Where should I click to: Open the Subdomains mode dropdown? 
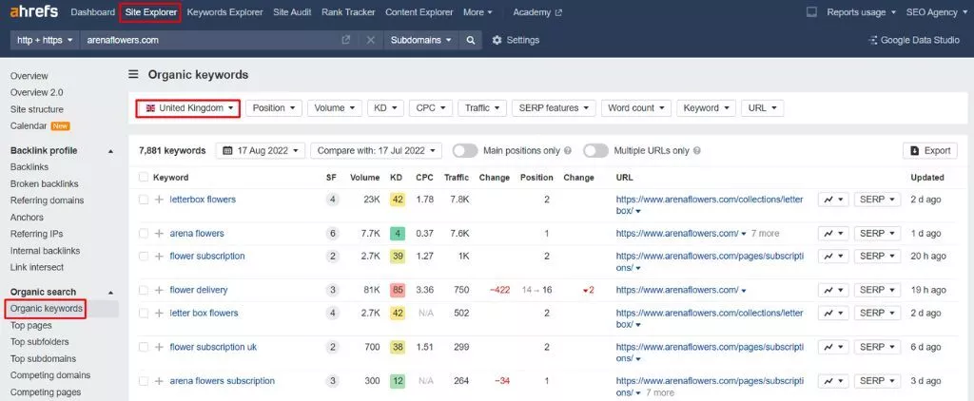421,40
